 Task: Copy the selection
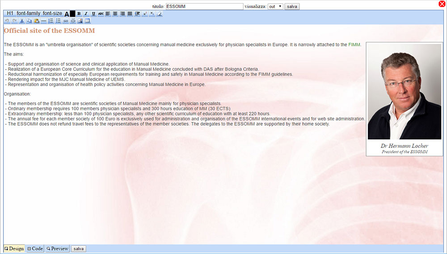29,21
